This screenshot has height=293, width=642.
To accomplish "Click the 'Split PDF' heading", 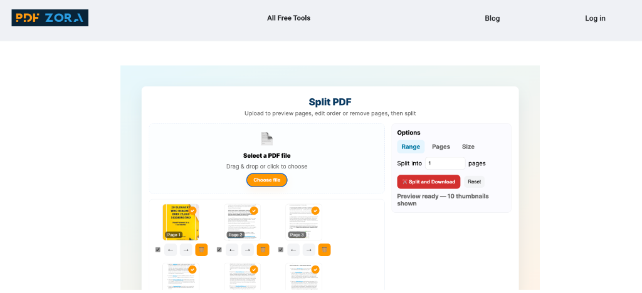I will point(330,102).
